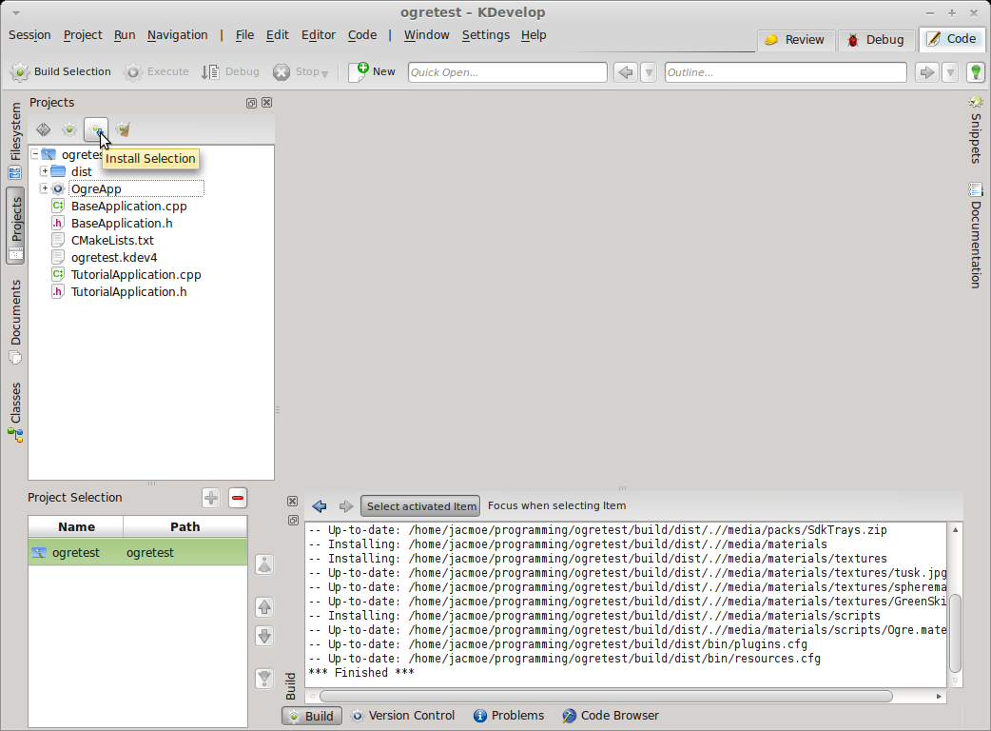Expand the OgreApp target node

tap(45, 188)
